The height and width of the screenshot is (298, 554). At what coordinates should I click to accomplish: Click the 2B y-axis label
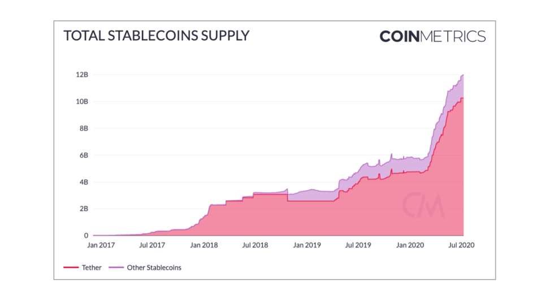83,209
